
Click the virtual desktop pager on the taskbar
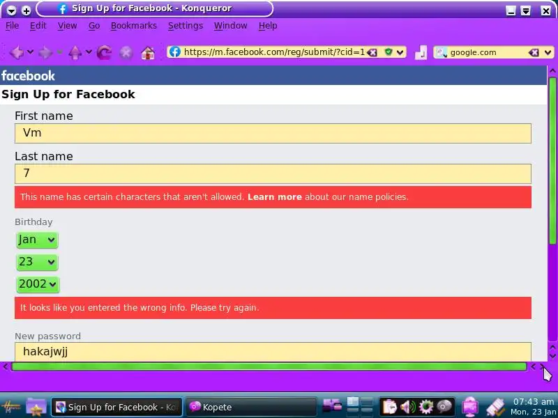click(x=360, y=407)
